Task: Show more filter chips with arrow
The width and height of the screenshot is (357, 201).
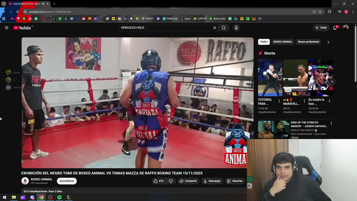Action: click(328, 42)
